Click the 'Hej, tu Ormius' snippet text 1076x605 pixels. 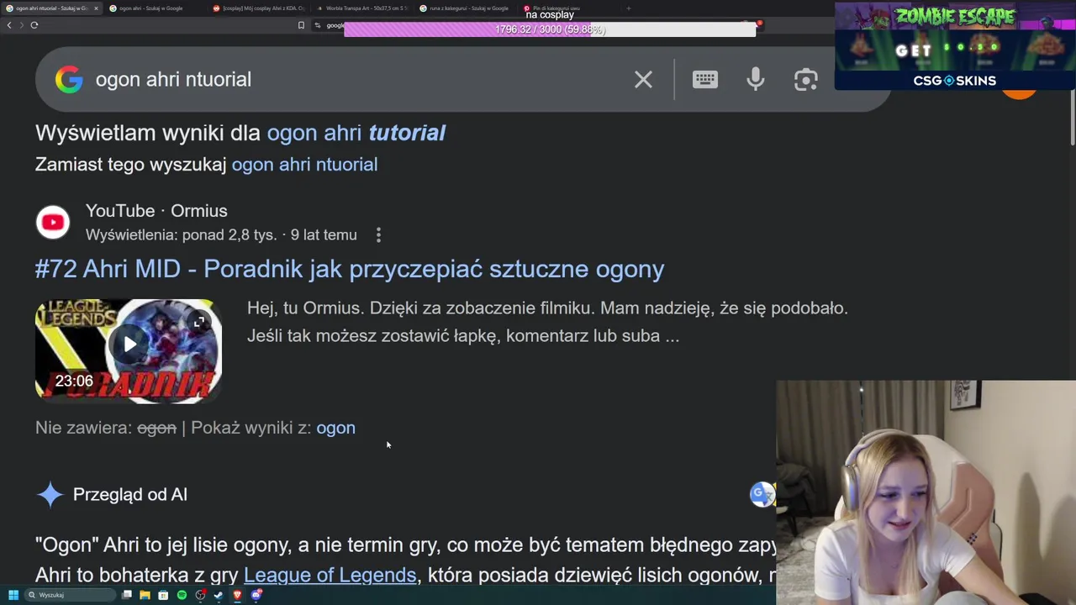[547, 322]
